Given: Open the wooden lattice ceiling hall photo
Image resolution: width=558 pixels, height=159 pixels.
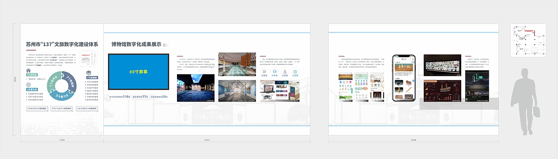Looking at the screenshot, I should point(237,64).
